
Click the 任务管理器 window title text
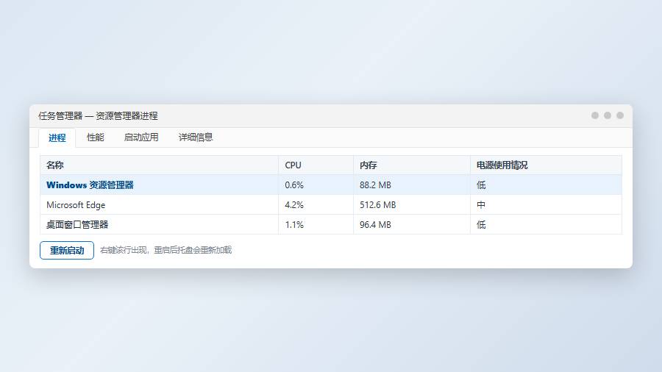[x=98, y=115]
